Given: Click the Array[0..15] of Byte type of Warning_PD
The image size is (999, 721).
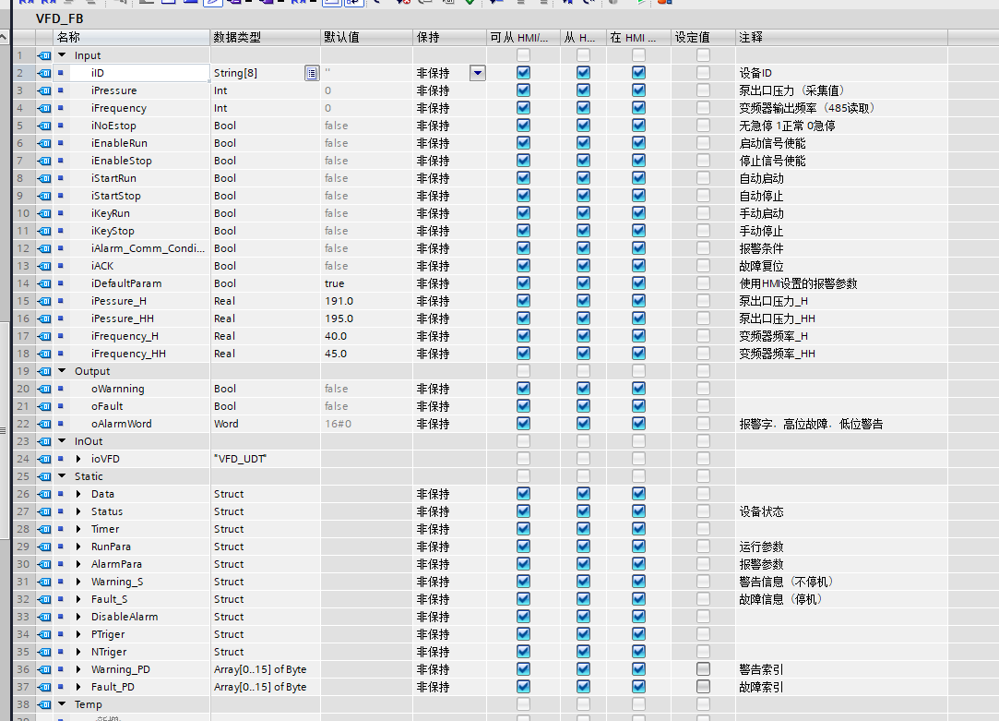Looking at the screenshot, I should pyautogui.click(x=260, y=669).
